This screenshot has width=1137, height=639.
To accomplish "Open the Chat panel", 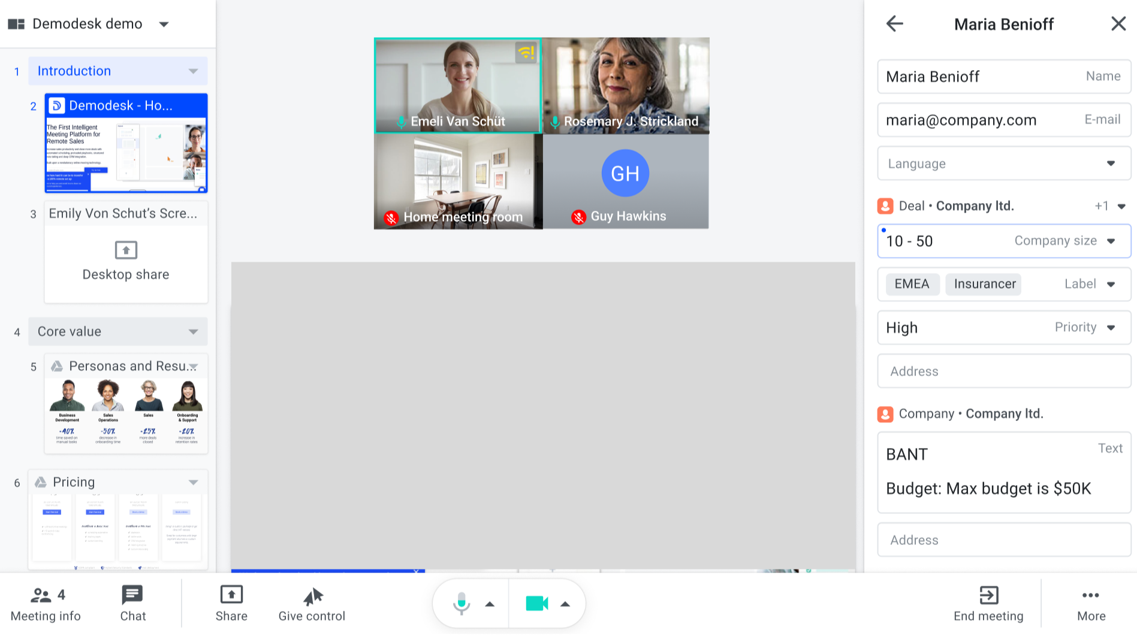I will [132, 602].
